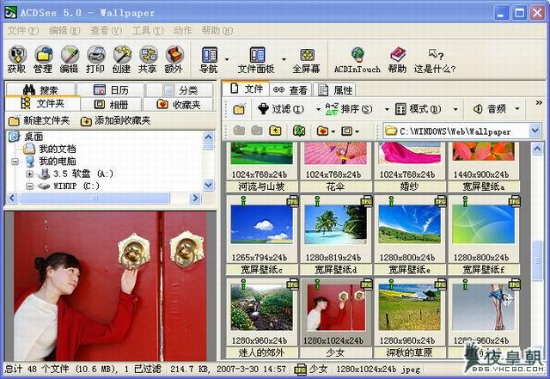
Task: Click 添加到收藏夹 add to favorites button
Action: 115,121
